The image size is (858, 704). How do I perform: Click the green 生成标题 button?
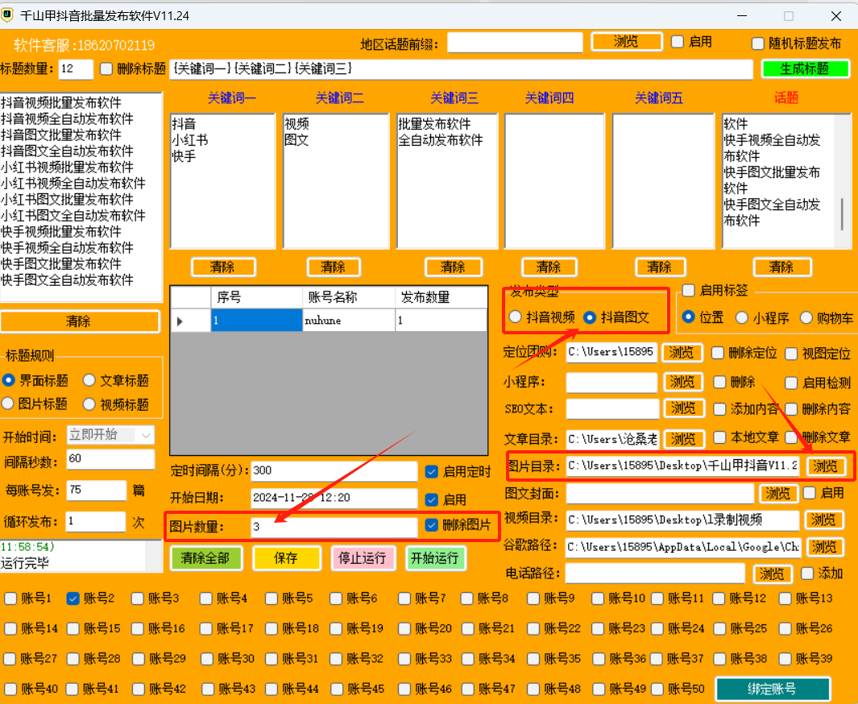click(805, 69)
